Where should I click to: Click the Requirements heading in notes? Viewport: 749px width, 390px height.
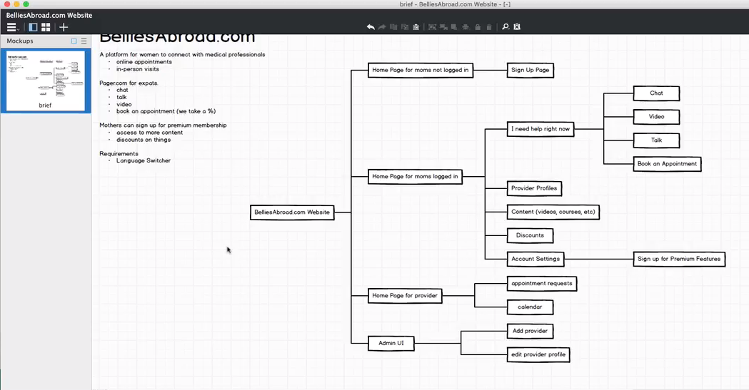pyautogui.click(x=119, y=153)
